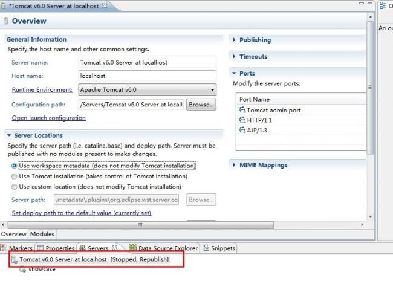Expand the Timeouts section
The image size is (393, 292).
pos(234,56)
